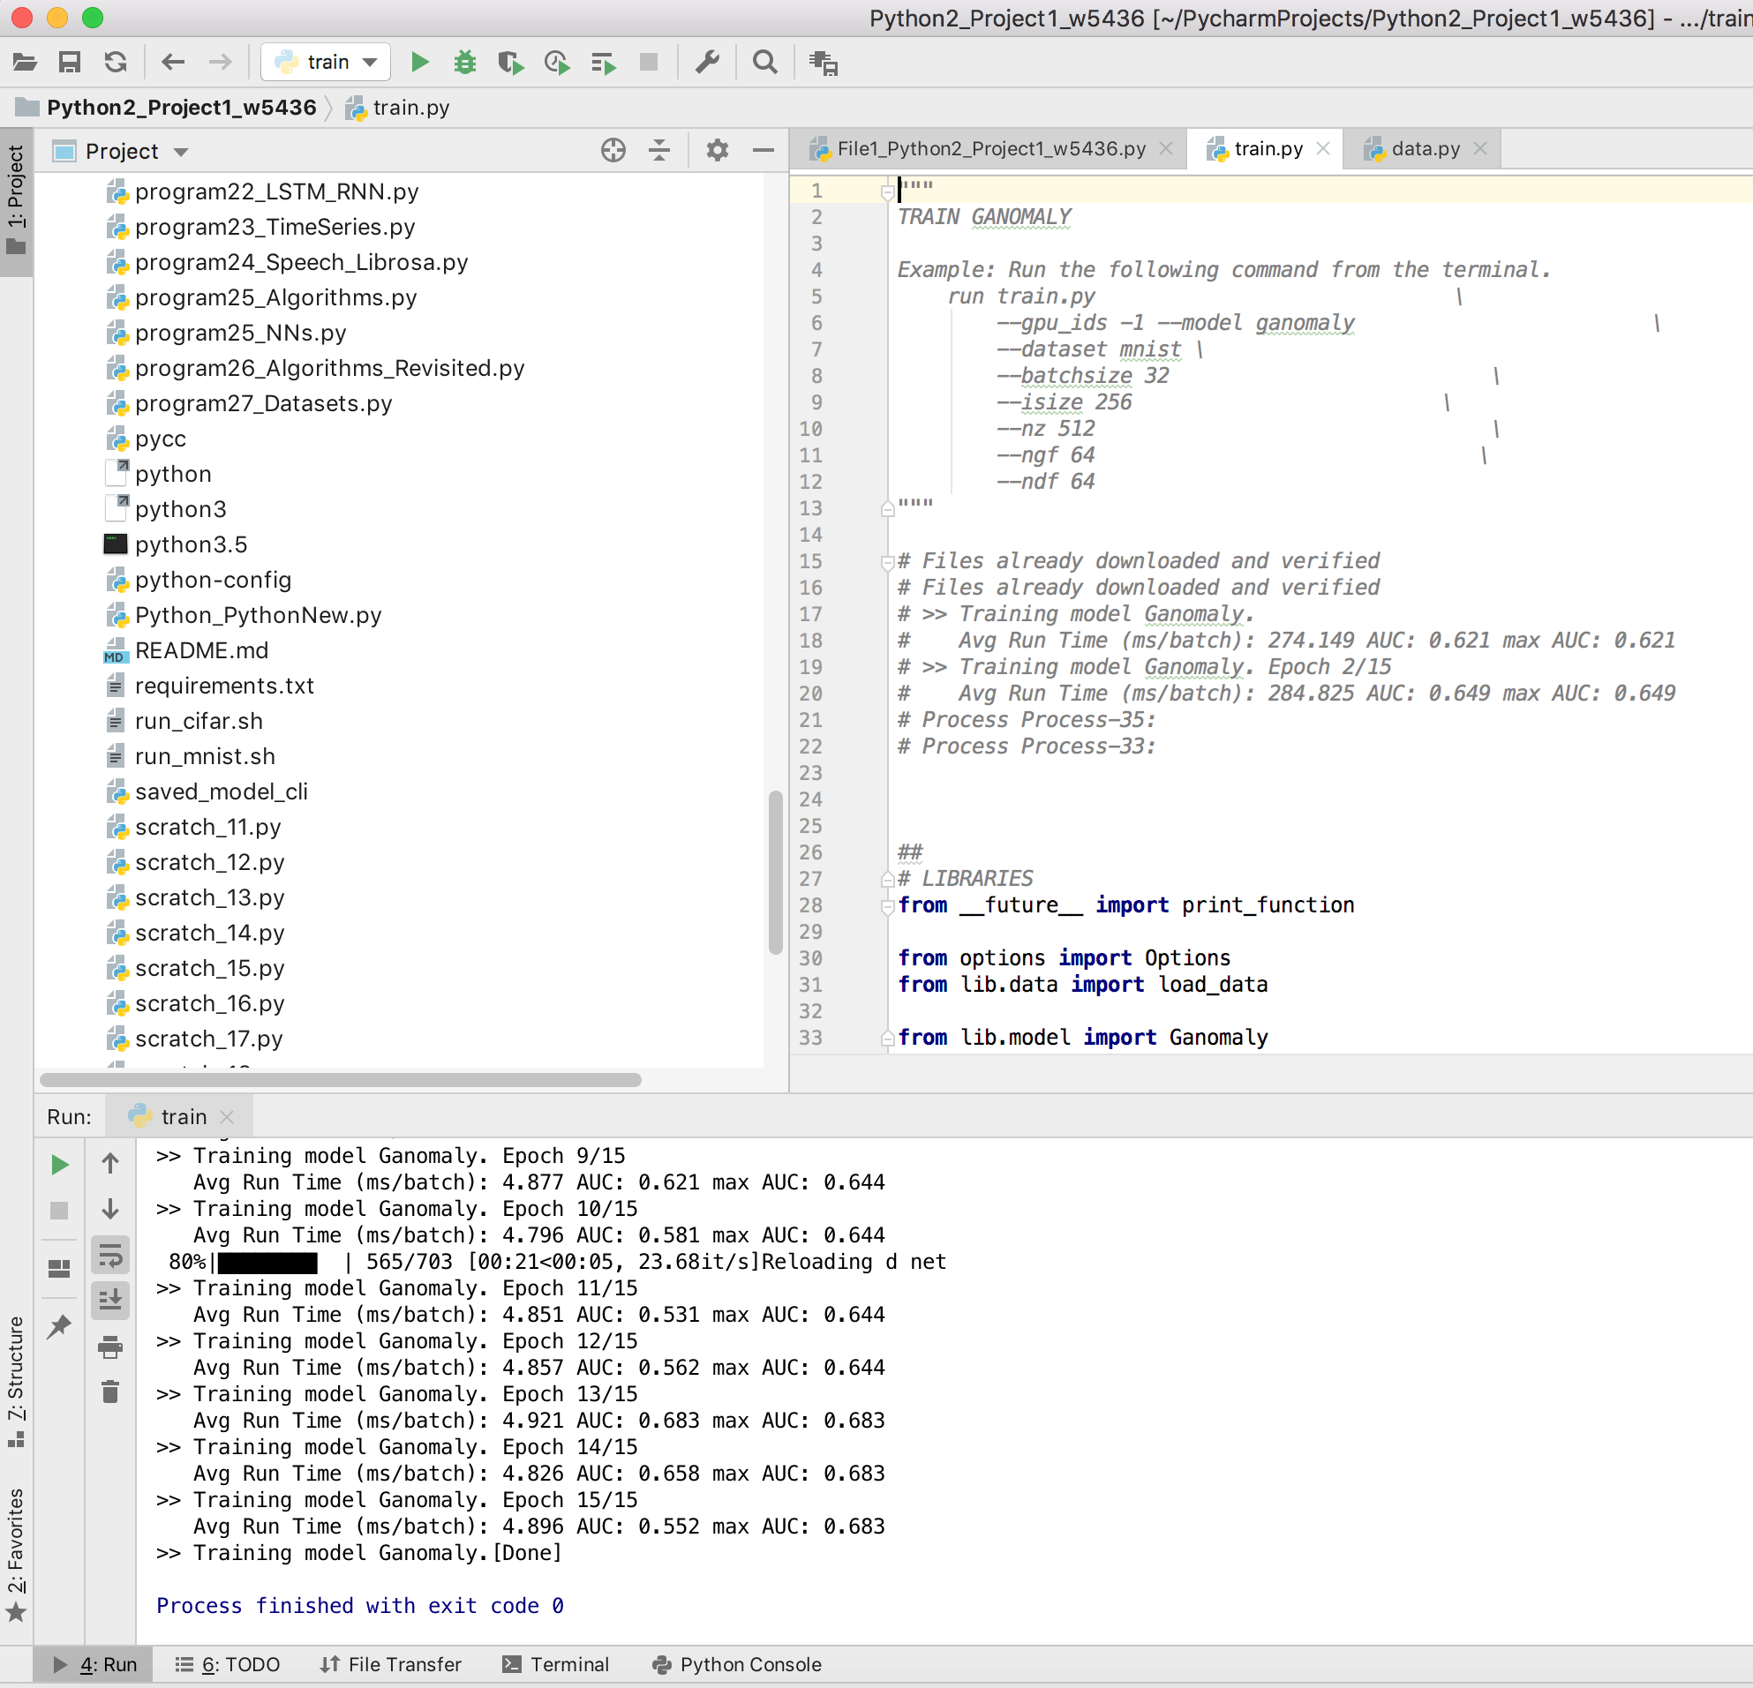1753x1688 pixels.
Task: Start debugging with the bug icon
Action: coord(465,62)
